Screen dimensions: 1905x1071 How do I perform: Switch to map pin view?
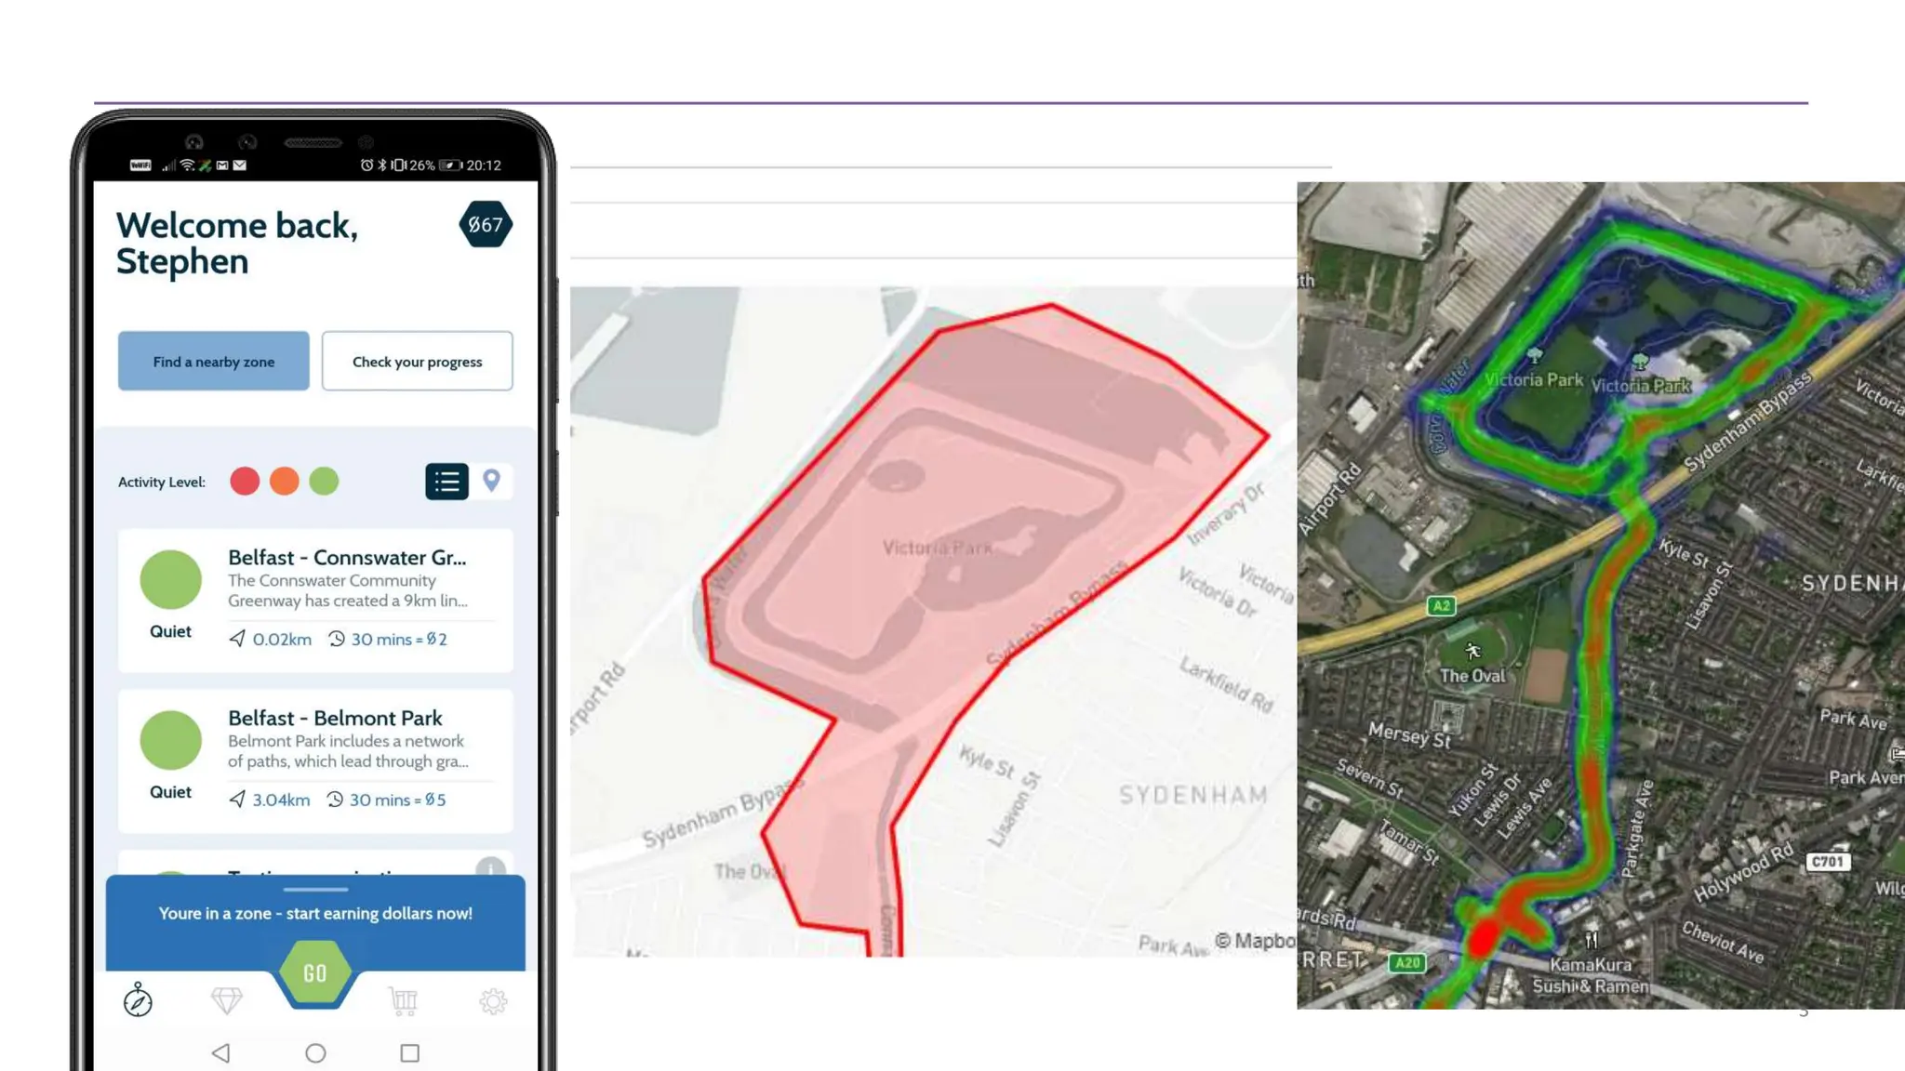click(491, 481)
